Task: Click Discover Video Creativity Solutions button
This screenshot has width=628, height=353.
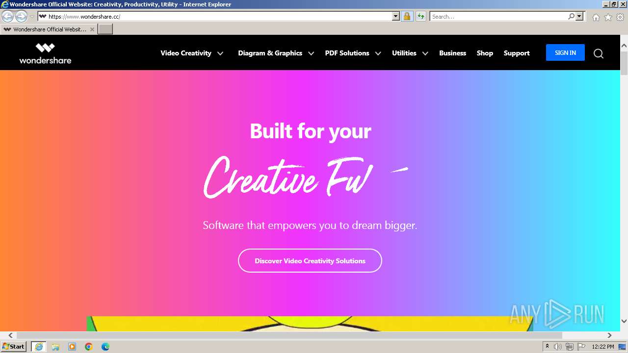Action: point(310,260)
